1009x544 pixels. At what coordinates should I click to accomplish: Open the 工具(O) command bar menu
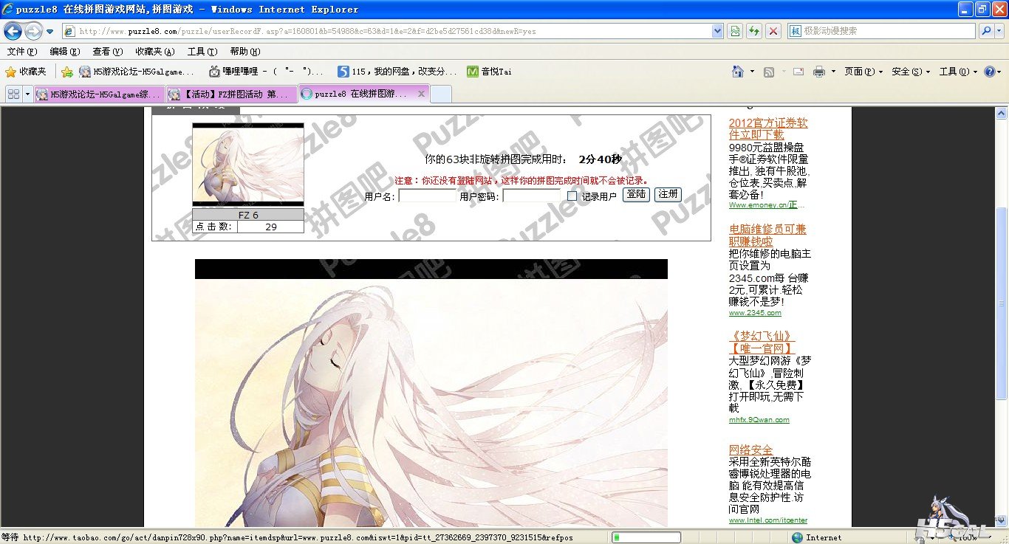point(958,72)
